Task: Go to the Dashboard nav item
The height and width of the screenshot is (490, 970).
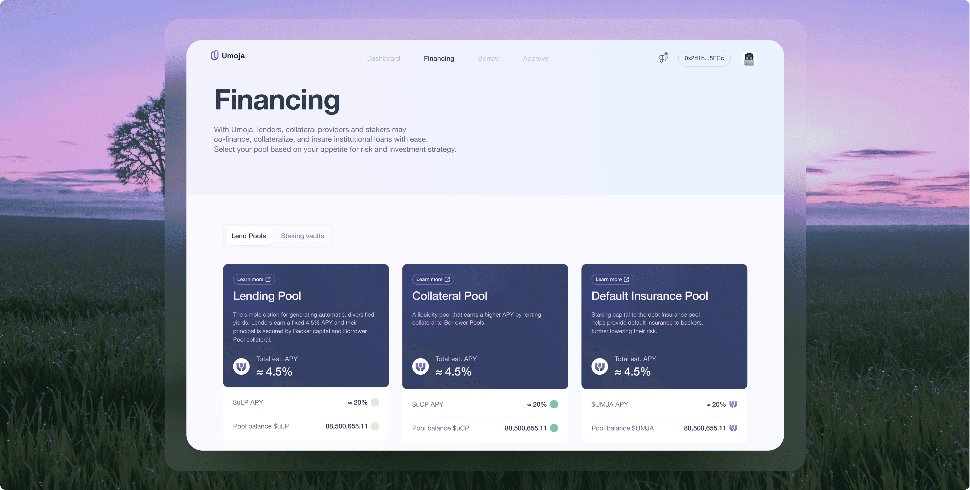Action: (x=383, y=58)
